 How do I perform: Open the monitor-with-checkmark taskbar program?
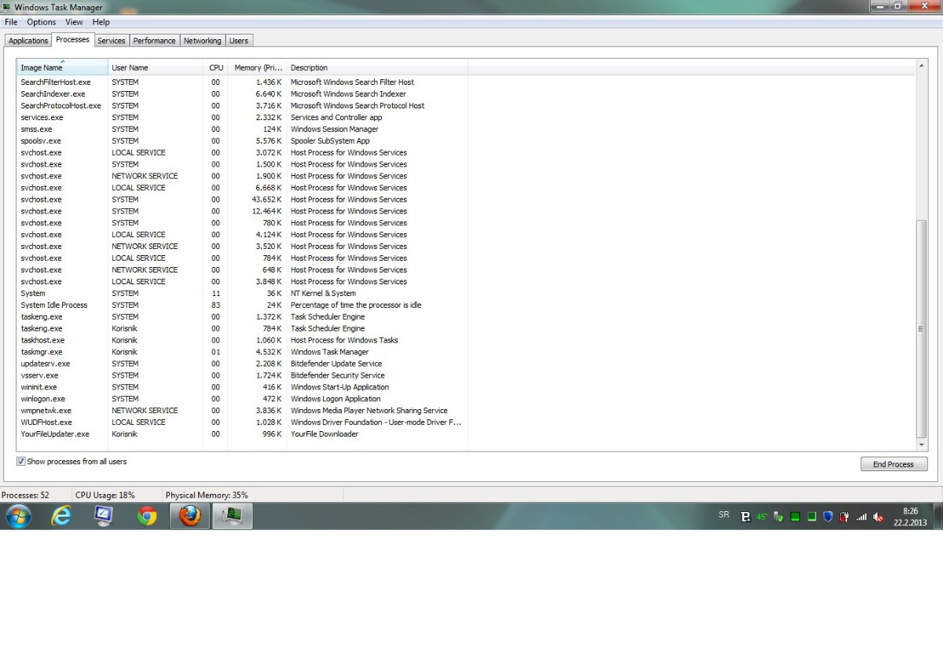pos(104,516)
